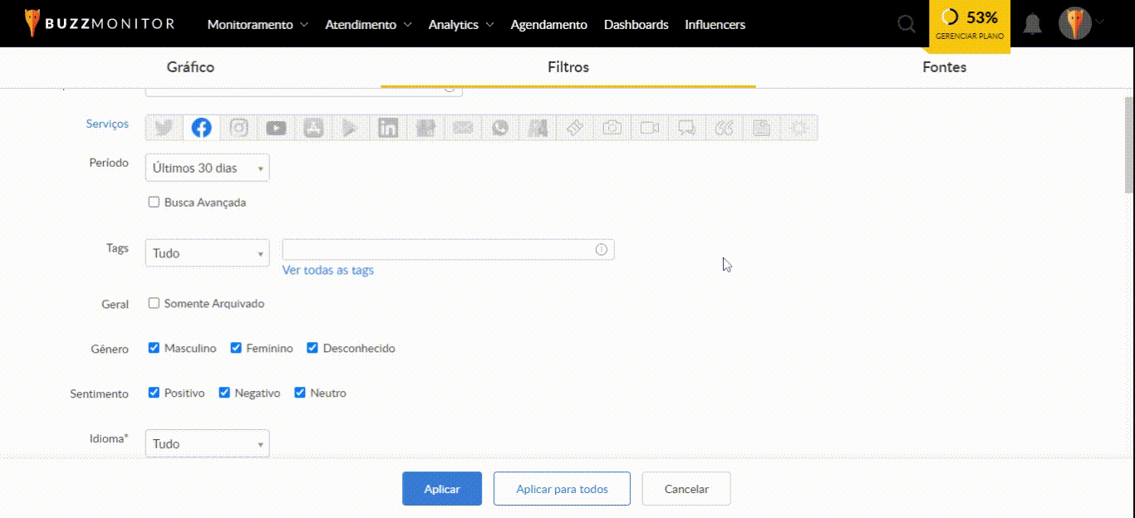Open the Monitoramento menu

point(257,25)
